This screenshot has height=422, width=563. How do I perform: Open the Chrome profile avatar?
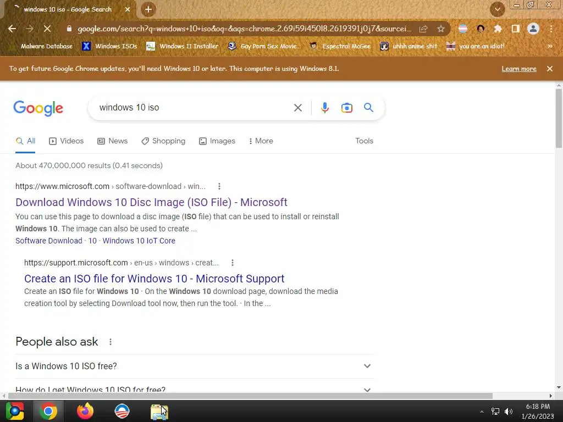(533, 29)
